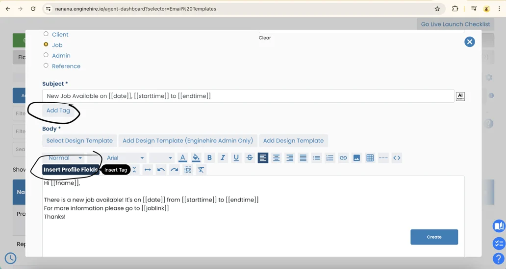Click the Add Tag button
This screenshot has height=269, width=506.
58,111
